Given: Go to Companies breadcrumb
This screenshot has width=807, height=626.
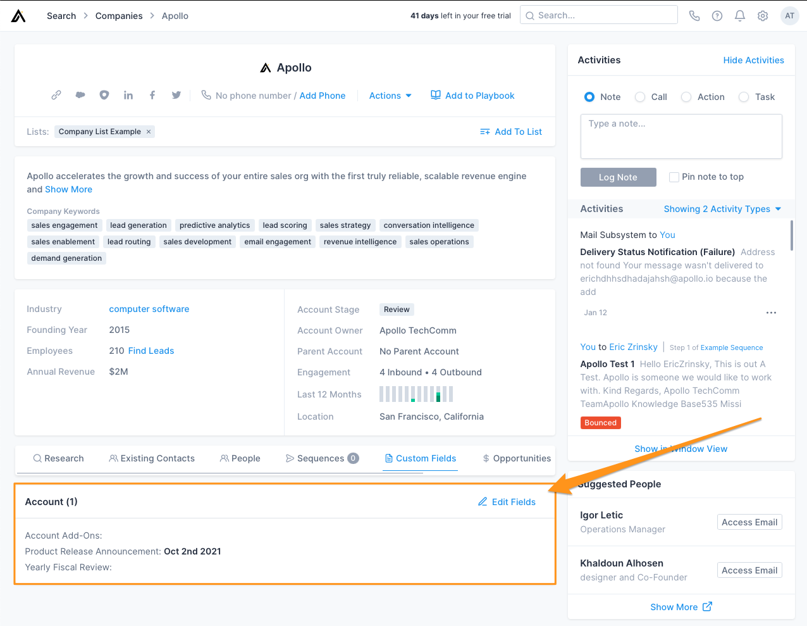Looking at the screenshot, I should (x=119, y=16).
